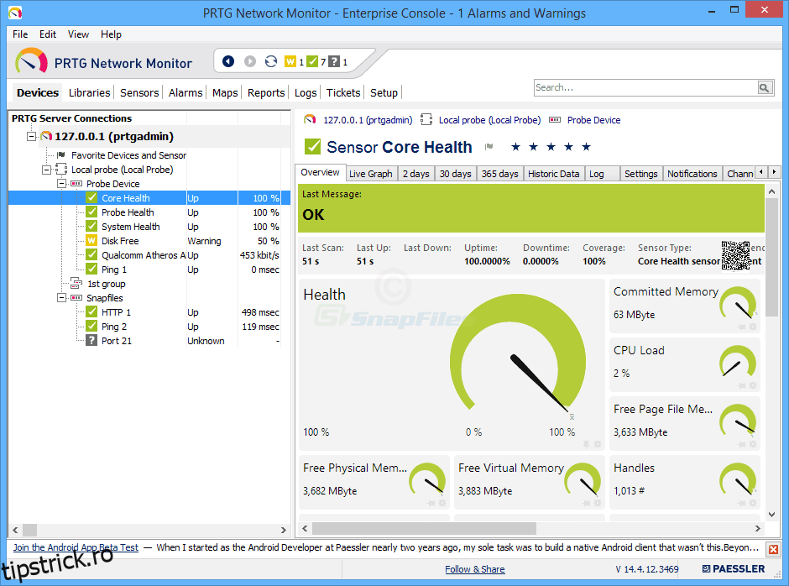789x586 pixels.
Task: Click the breadcrumb probe device icon
Action: coord(555,120)
